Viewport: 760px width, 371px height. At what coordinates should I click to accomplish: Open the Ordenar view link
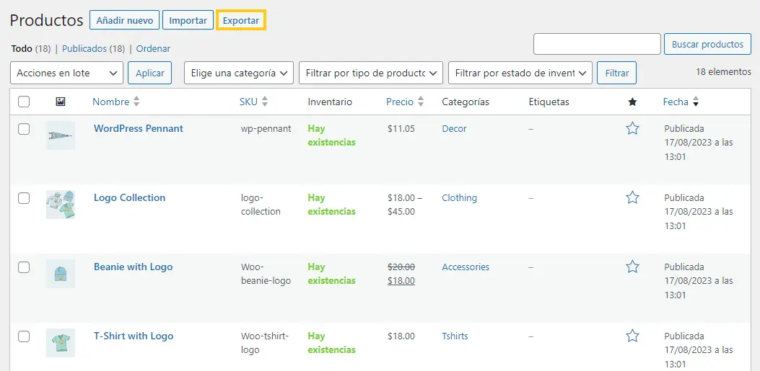(x=153, y=49)
